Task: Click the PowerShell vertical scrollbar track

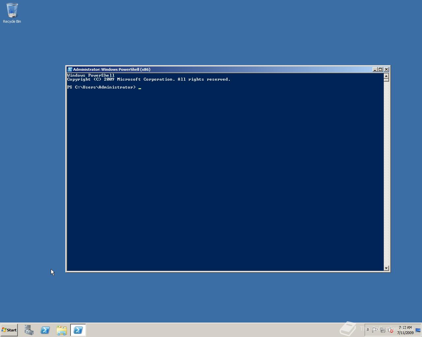Action: pos(386,173)
